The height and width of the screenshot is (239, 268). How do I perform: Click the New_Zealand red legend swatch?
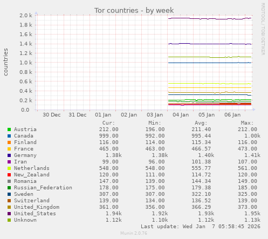[x=9, y=175]
